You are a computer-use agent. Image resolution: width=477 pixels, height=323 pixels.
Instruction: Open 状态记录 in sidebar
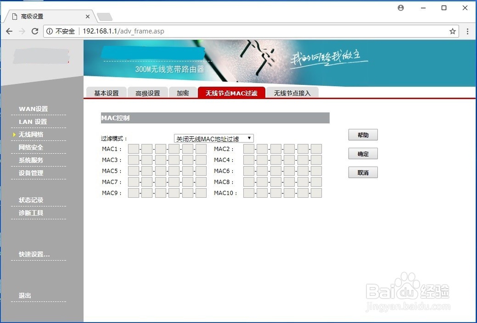(x=31, y=200)
